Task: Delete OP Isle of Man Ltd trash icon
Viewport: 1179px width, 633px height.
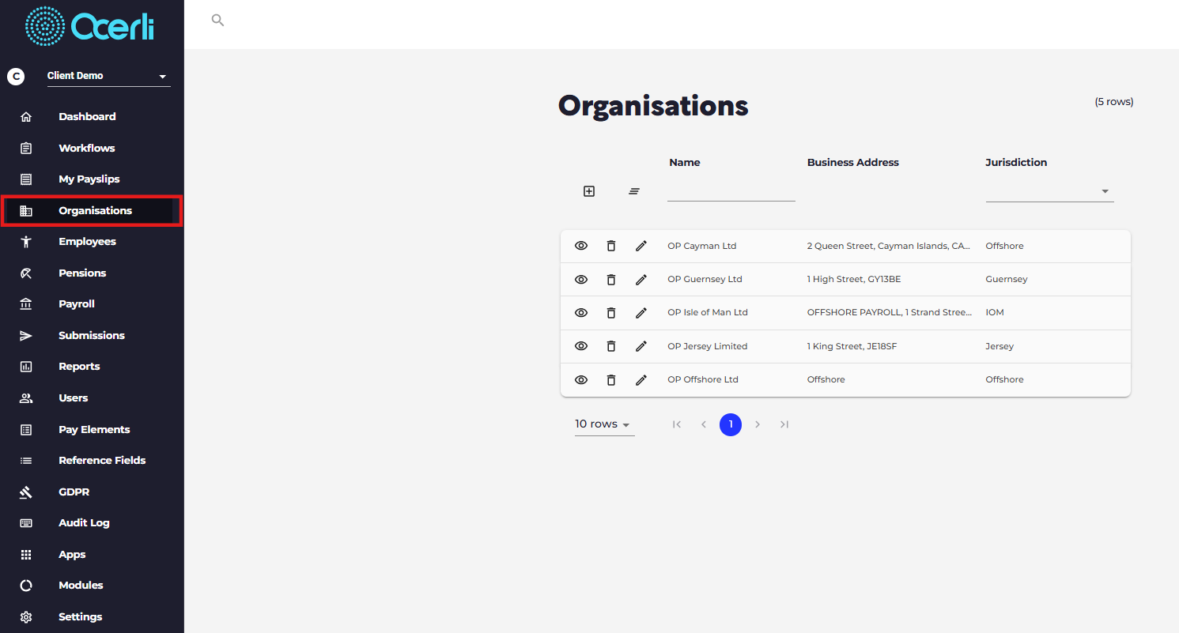Action: point(611,312)
